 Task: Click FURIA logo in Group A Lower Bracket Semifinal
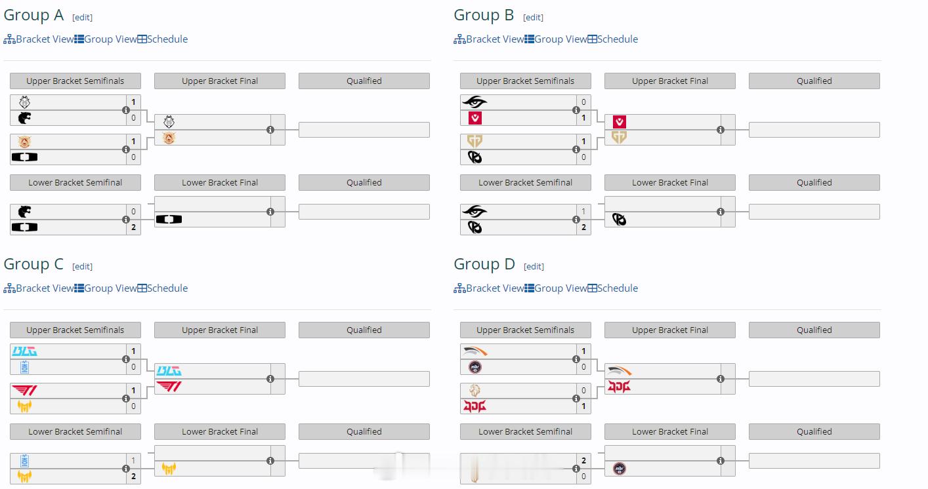point(24,212)
